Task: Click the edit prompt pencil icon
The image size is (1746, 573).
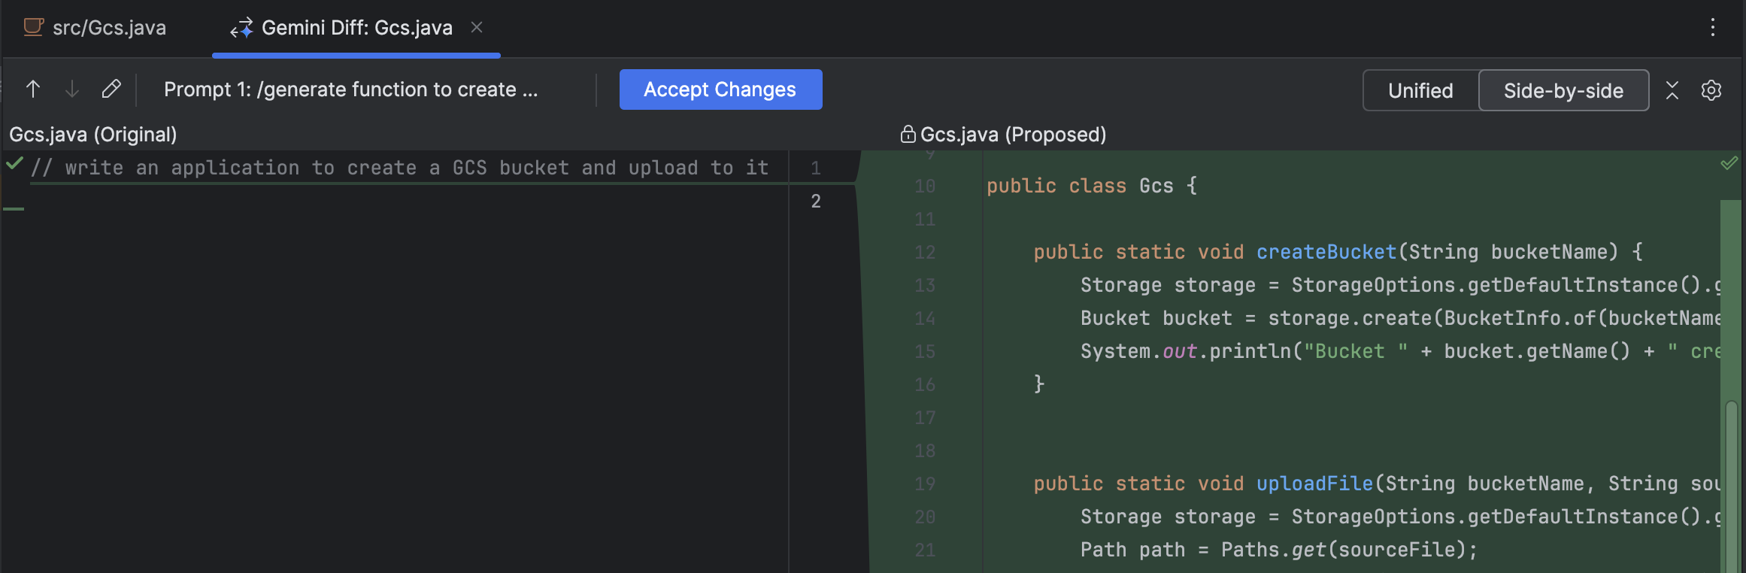Action: pyautogui.click(x=111, y=89)
